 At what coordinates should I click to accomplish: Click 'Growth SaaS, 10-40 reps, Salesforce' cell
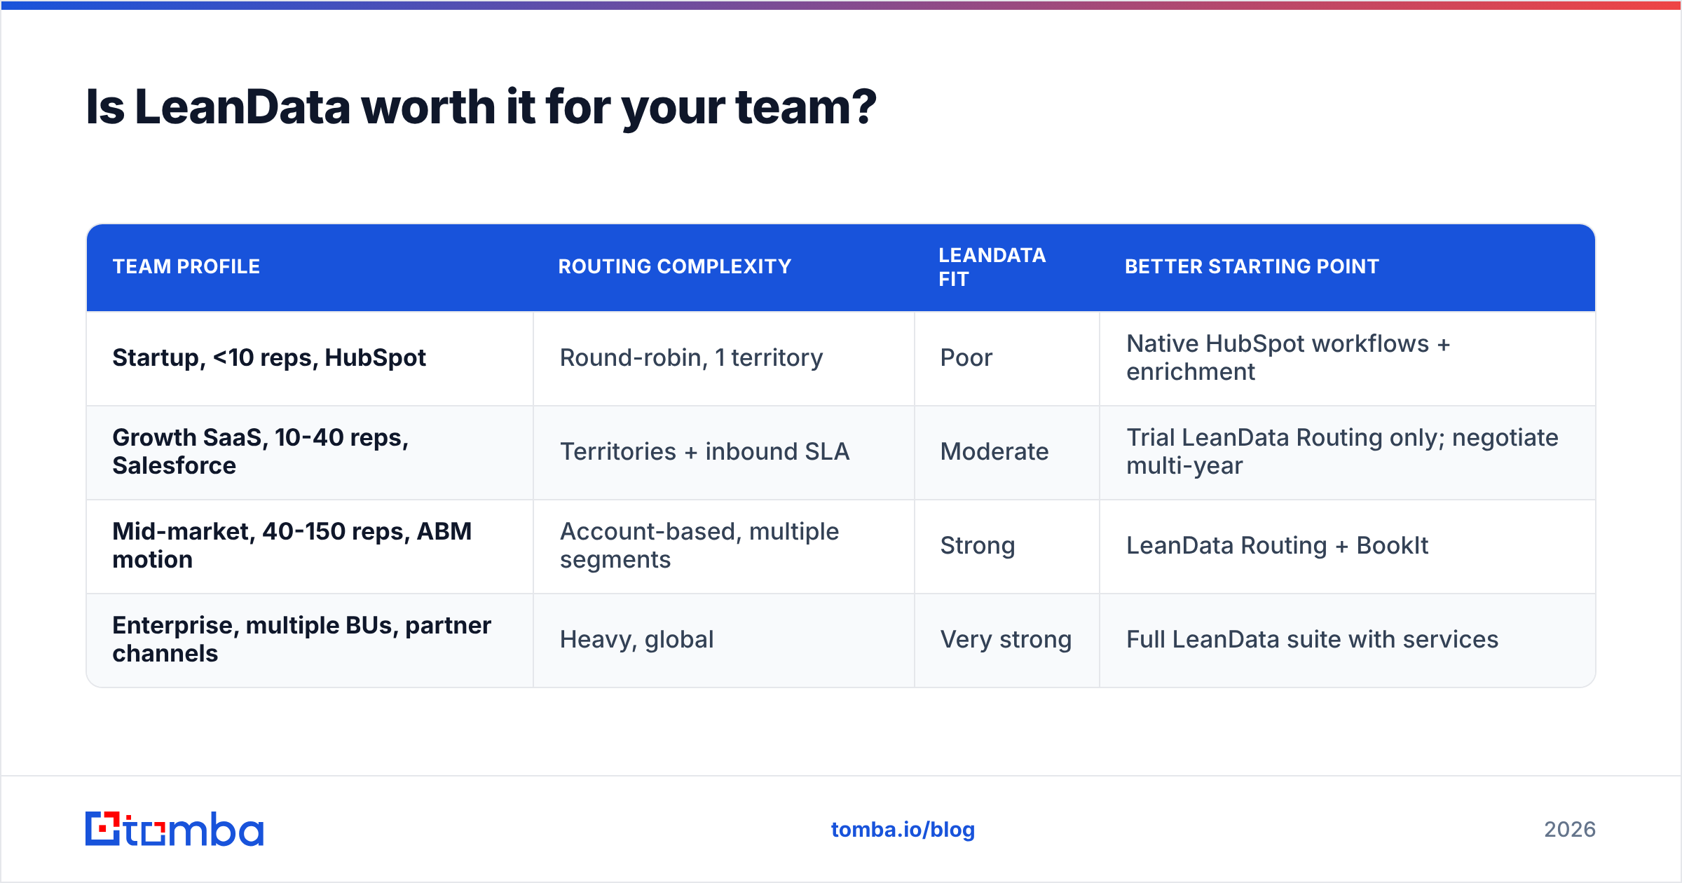pyautogui.click(x=310, y=452)
